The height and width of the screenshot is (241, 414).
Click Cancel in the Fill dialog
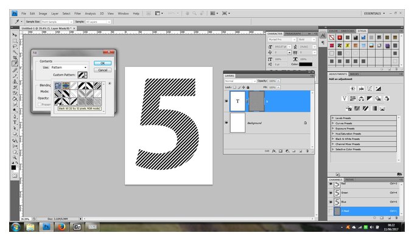pyautogui.click(x=103, y=70)
